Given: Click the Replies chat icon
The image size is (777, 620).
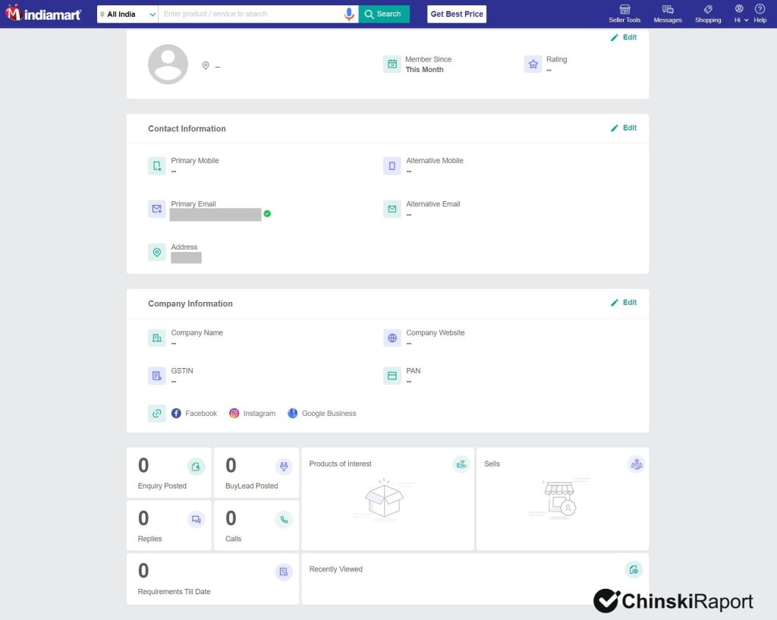Looking at the screenshot, I should [197, 519].
